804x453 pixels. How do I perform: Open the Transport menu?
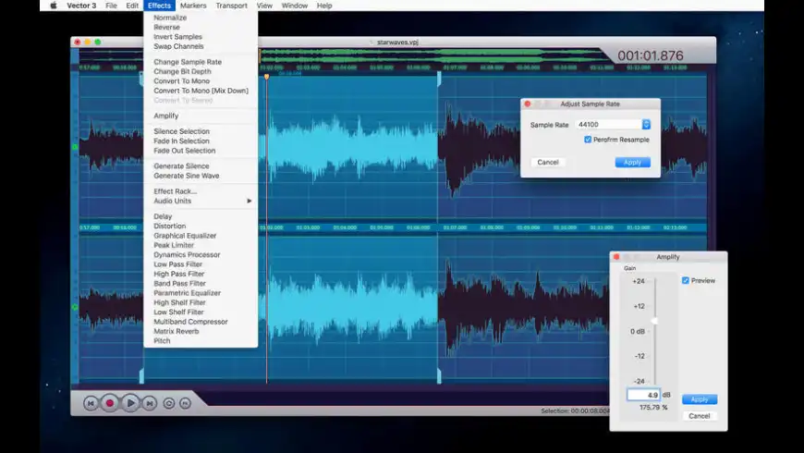pos(231,6)
